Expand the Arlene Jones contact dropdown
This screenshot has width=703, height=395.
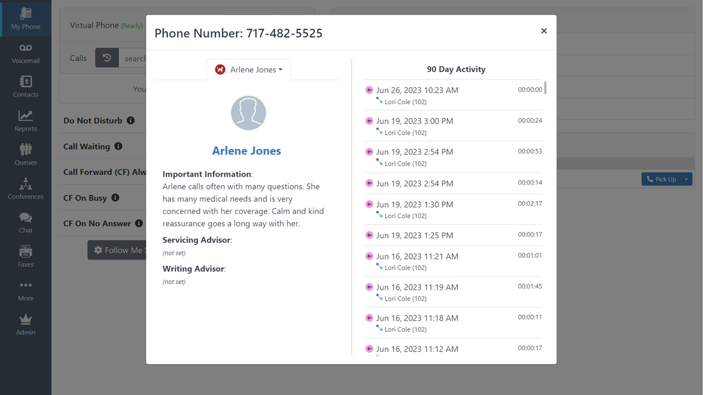250,70
